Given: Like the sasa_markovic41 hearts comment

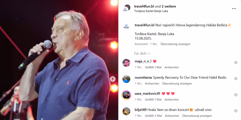Looking at the screenshot, I should (236, 95).
